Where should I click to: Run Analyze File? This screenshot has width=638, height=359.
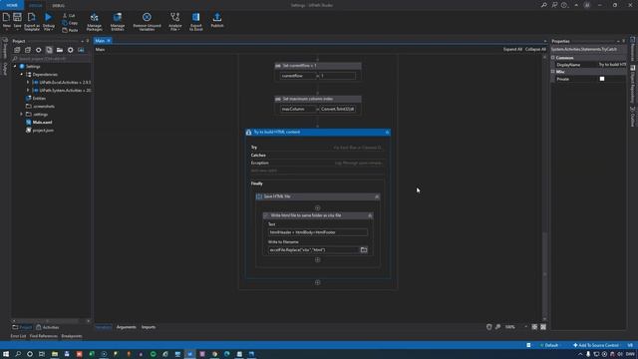(x=175, y=21)
